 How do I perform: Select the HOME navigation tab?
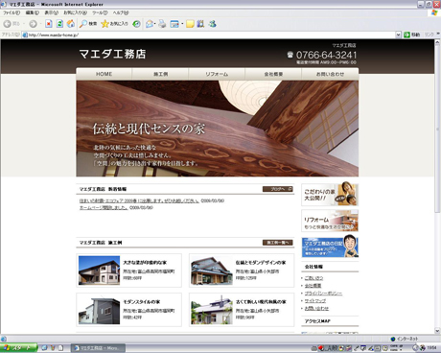click(104, 74)
